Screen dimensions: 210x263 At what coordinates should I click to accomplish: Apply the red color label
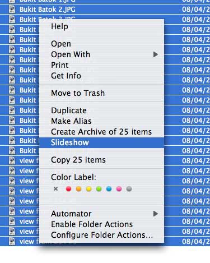tap(68, 189)
